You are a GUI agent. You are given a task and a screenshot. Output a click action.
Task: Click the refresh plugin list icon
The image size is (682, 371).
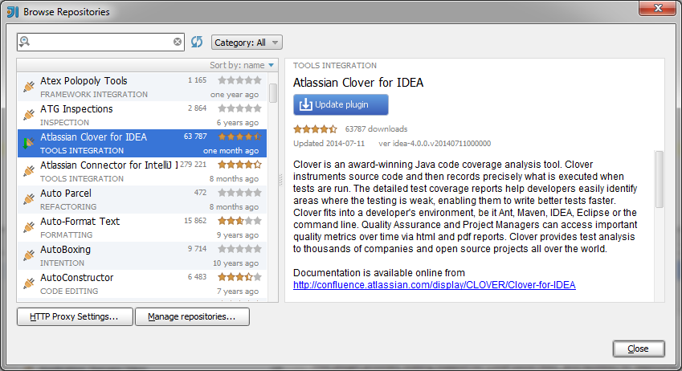point(197,42)
